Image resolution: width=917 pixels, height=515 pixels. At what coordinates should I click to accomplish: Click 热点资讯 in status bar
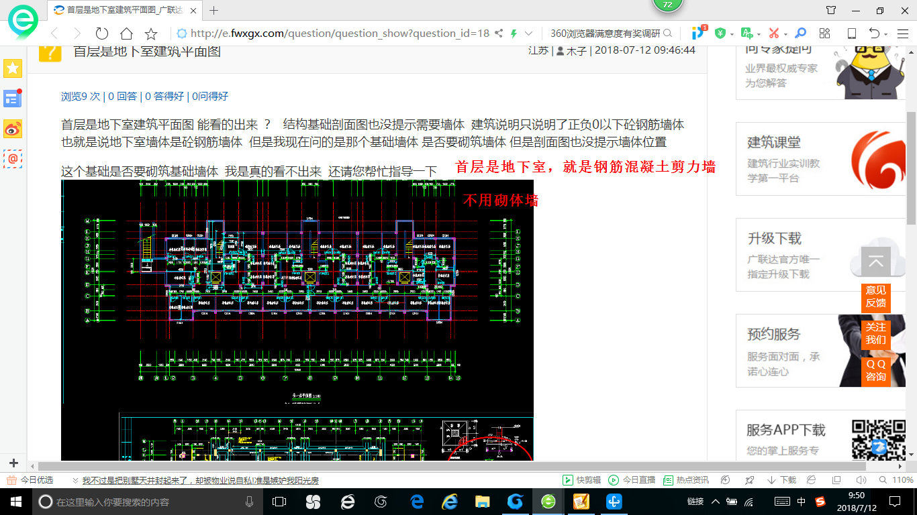[686, 480]
